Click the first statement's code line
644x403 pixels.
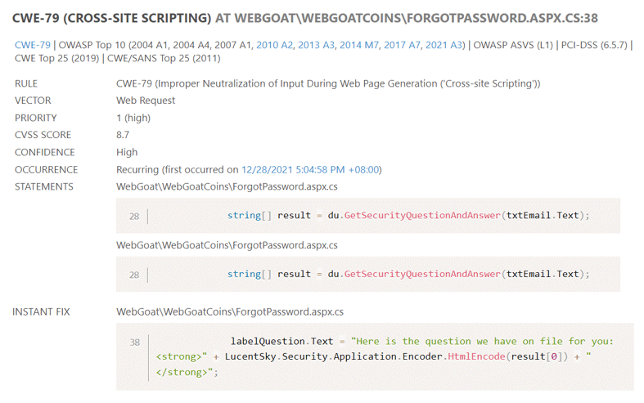coord(408,216)
